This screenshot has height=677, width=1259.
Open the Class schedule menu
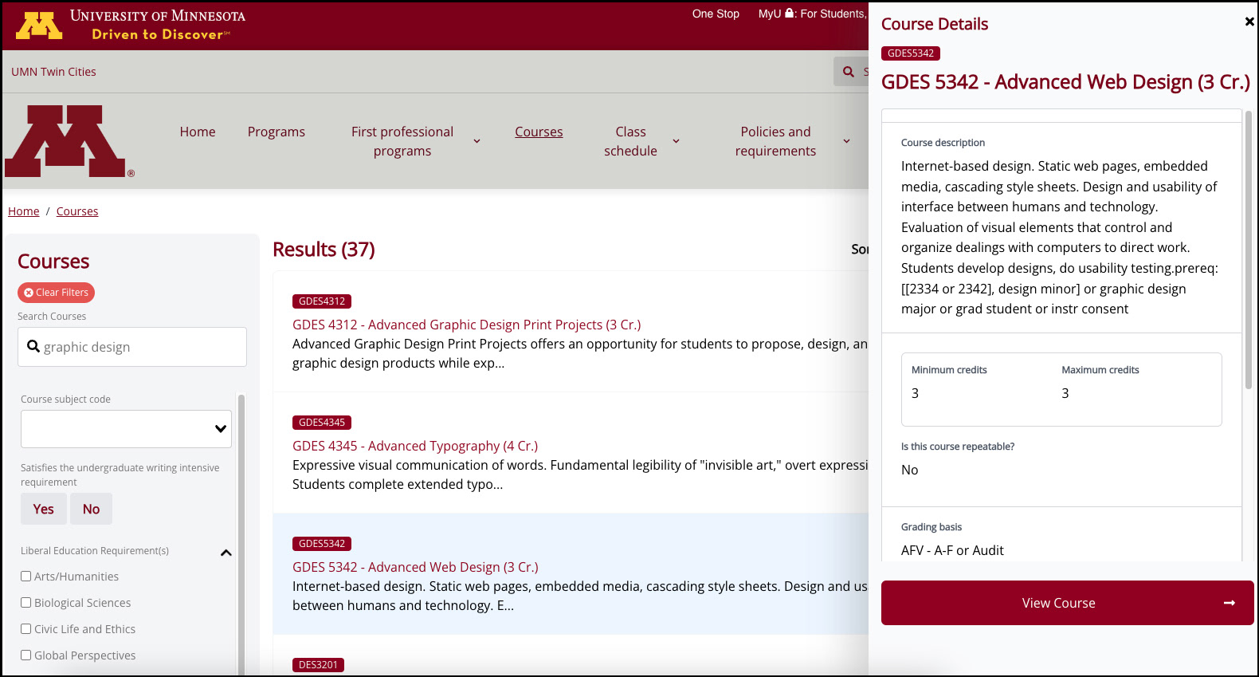[630, 141]
